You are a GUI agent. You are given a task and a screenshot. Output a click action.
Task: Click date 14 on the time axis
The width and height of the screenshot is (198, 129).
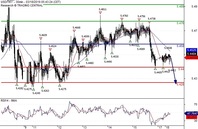pyautogui.click(x=110, y=127)
